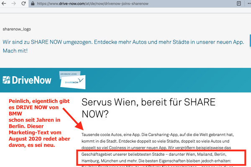Click heading 'Servus Wien, bereit für SHARE NOW?'
The height and width of the screenshot is (167, 251).
149,108
